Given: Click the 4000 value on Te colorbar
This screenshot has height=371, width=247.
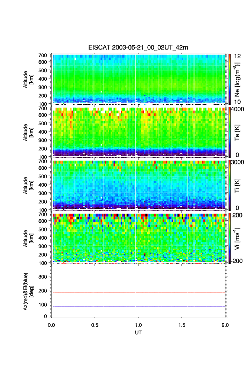Looking at the screenshot, I should click(237, 109).
